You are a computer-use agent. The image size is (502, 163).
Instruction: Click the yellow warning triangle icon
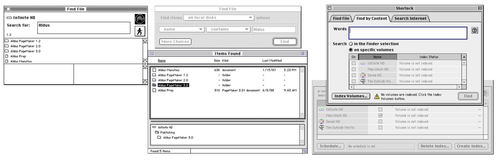point(377,97)
